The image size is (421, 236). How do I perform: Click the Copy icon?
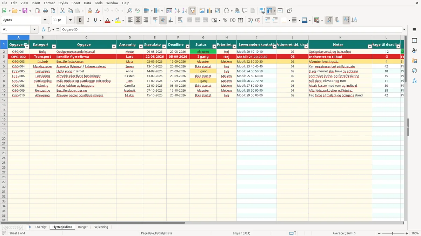[70, 11]
